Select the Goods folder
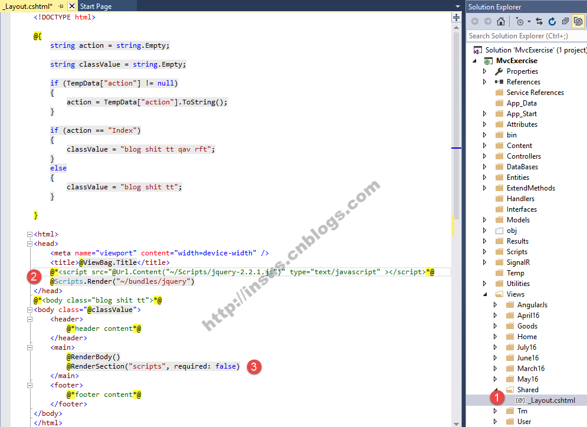 527,326
